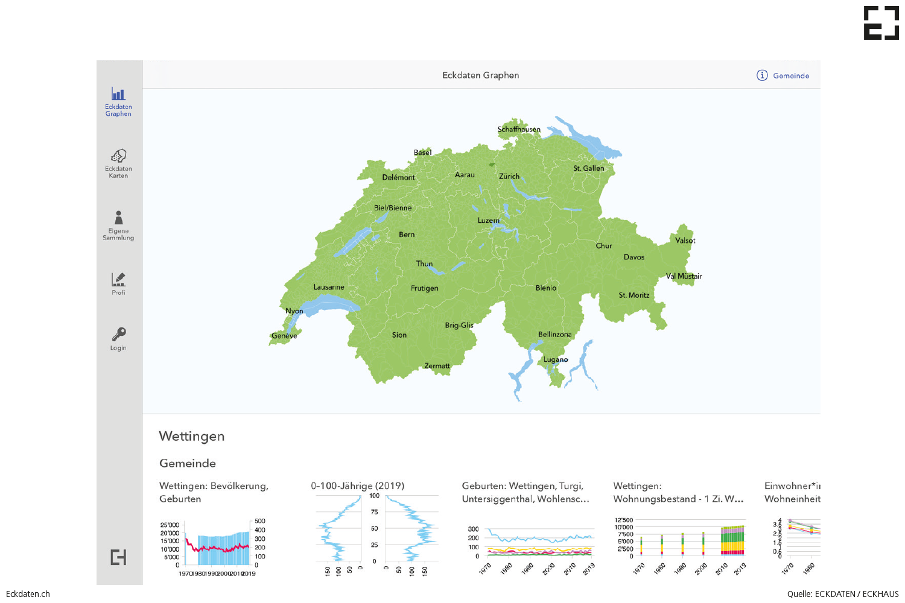Select Zürich on the map
The width and height of the screenshot is (905, 603).
coord(509,177)
